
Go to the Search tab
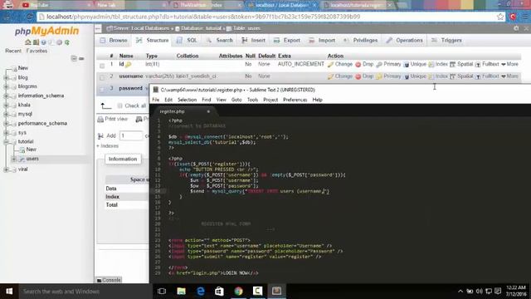tap(219, 41)
